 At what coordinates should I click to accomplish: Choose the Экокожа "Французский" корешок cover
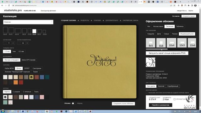17,72
